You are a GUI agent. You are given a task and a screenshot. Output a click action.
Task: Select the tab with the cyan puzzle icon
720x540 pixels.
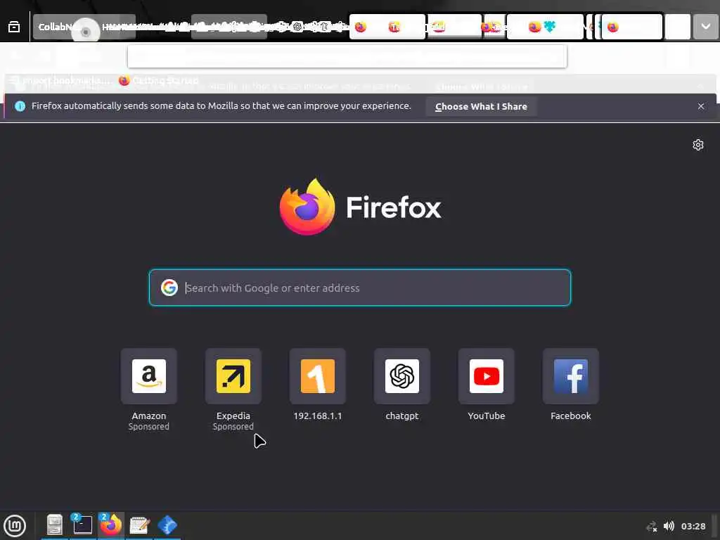545,27
